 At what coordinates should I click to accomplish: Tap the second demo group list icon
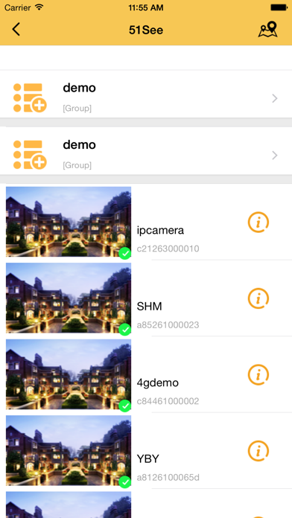pyautogui.click(x=30, y=155)
